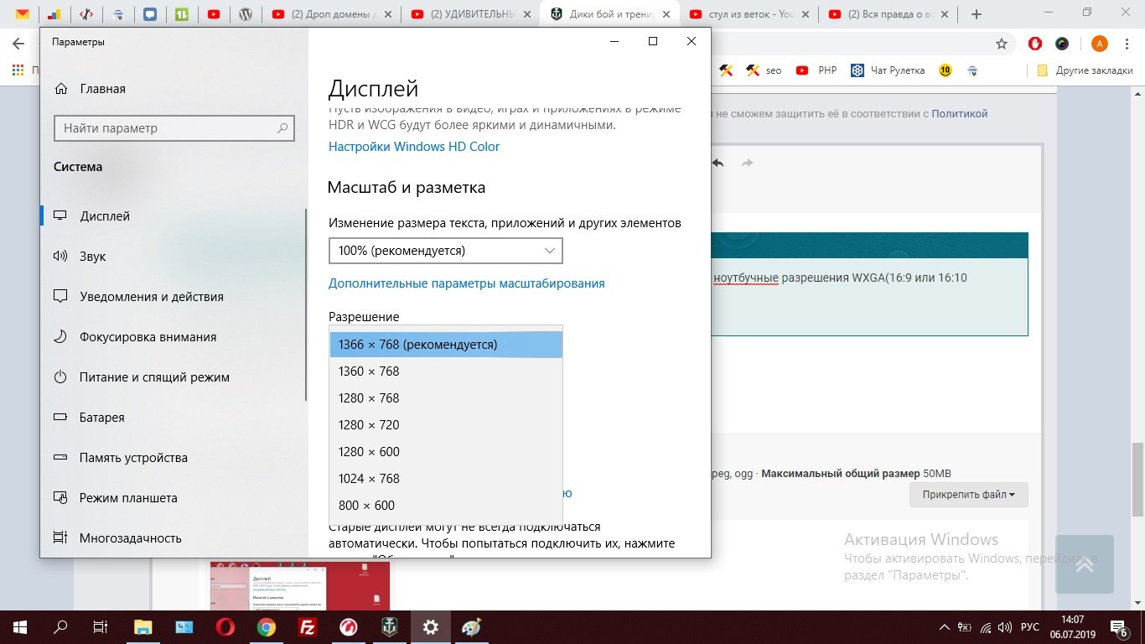1145x644 pixels.
Task: Switch to the Вся правда о YouTube tab
Action: click(886, 14)
